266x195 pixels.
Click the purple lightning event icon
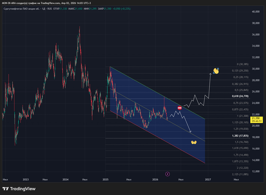(x=167, y=174)
